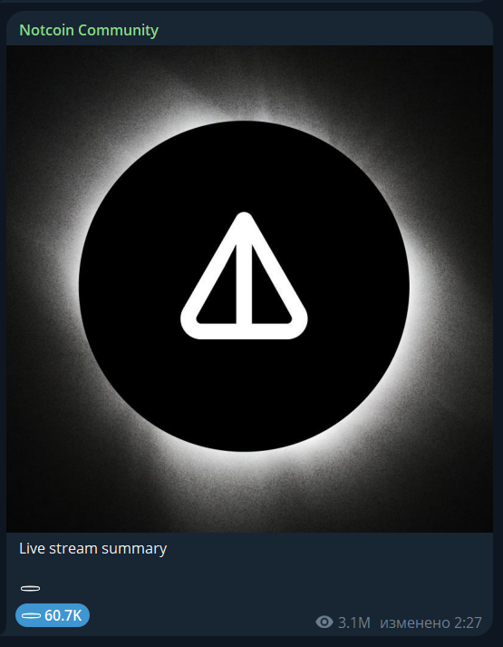Screen dimensions: 503x647
Task: Click the message header bar beside the channel name
Action: (325, 30)
